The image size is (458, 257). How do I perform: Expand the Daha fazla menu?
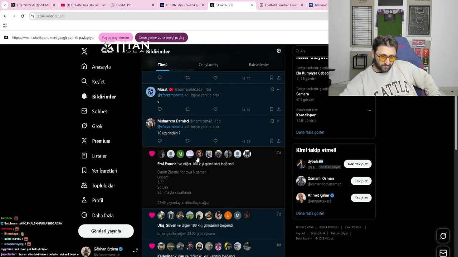pyautogui.click(x=97, y=215)
